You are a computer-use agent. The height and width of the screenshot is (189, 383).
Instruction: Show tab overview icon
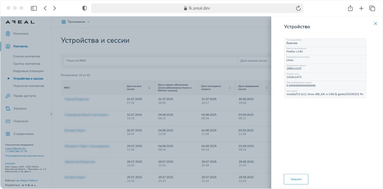[372, 8]
